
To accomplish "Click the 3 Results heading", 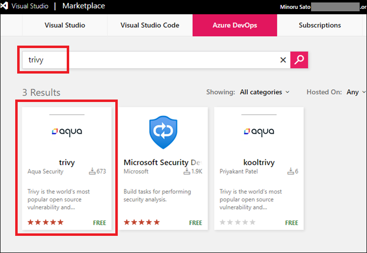I will (x=41, y=92).
